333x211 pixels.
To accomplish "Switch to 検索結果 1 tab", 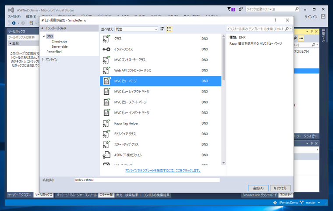I will click(133, 195).
